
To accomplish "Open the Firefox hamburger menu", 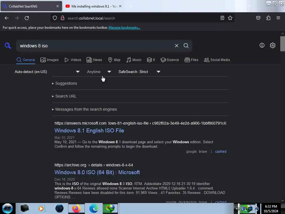I will (278, 18).
